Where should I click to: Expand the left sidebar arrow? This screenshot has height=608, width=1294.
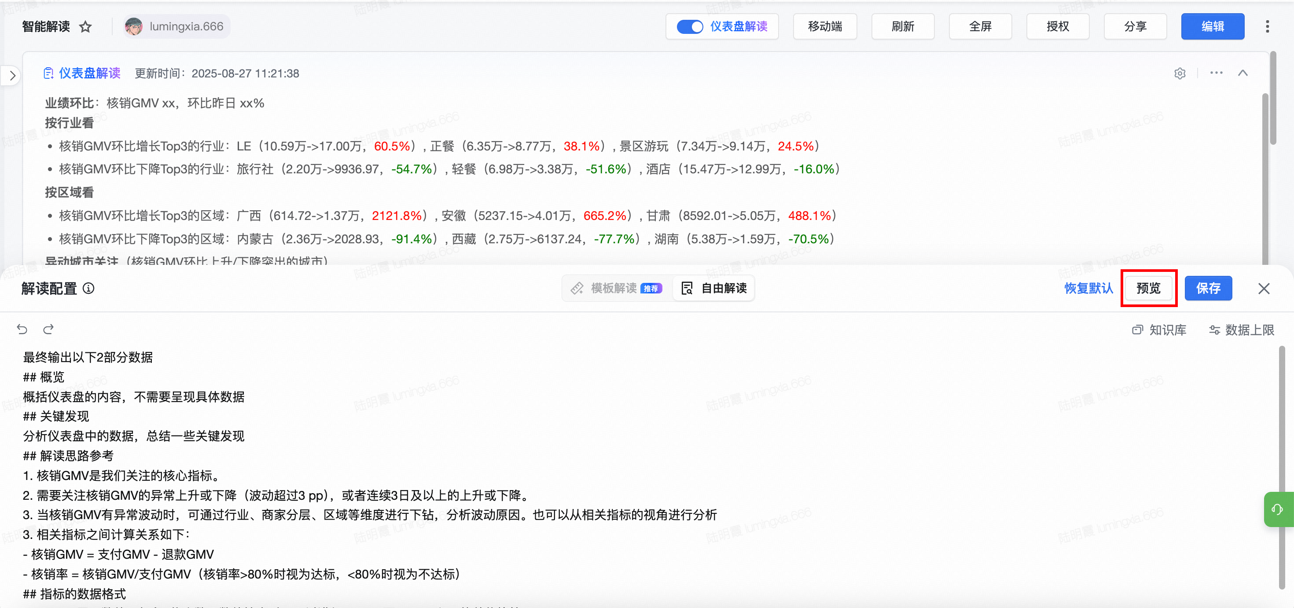13,76
